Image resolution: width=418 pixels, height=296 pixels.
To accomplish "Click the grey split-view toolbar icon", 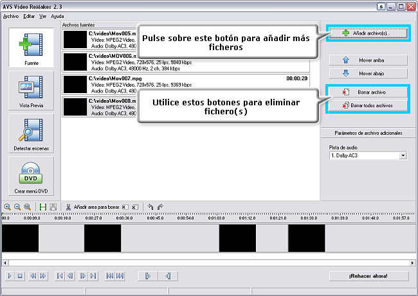I will click(x=53, y=207).
